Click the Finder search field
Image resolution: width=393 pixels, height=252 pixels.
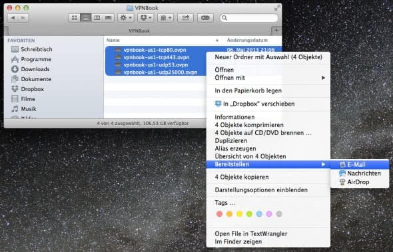[x=249, y=18]
